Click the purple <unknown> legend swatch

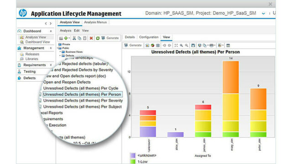click(133, 155)
